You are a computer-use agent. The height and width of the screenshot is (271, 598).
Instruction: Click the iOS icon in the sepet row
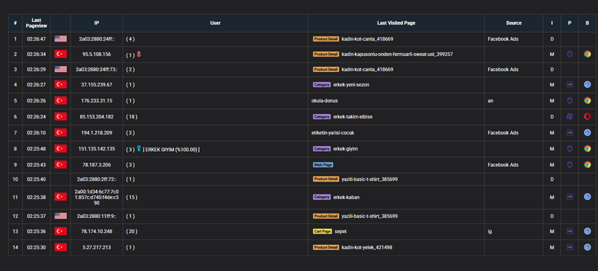570,231
